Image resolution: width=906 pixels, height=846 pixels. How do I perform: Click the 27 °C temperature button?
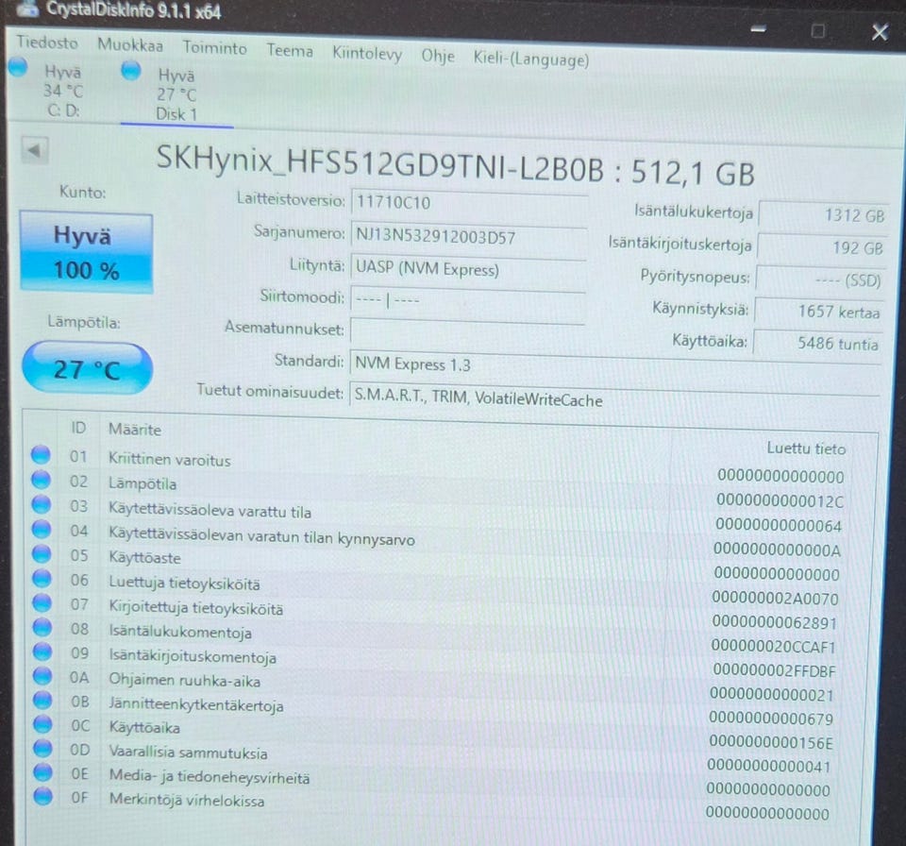click(87, 369)
